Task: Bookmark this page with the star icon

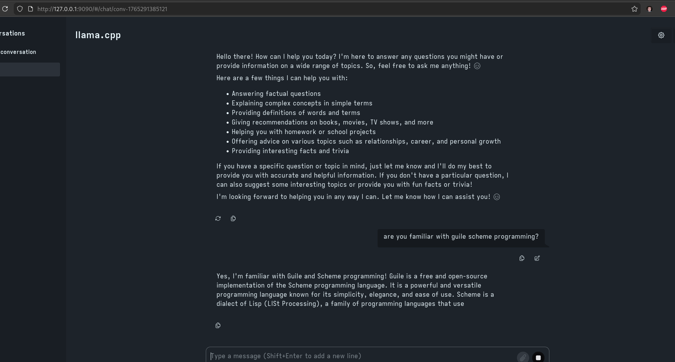Action: [635, 9]
